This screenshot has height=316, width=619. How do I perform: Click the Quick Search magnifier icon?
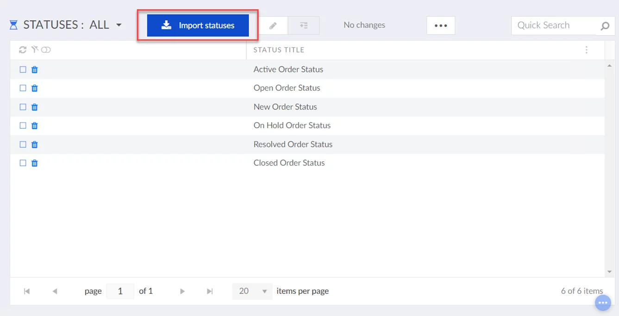click(605, 26)
